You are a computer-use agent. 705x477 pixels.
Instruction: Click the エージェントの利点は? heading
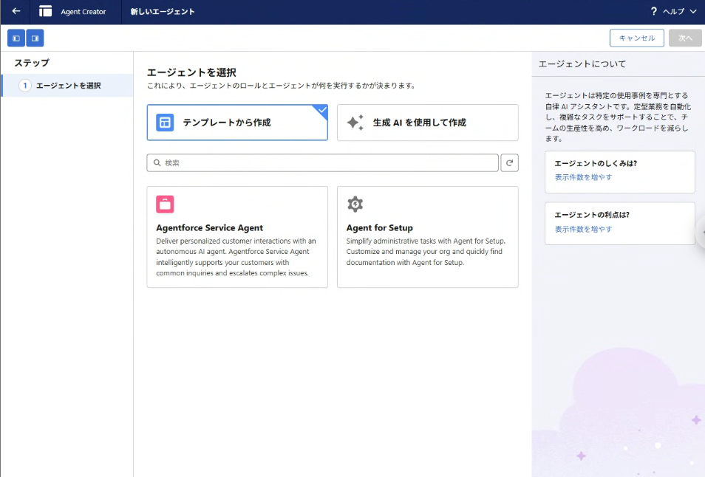[592, 215]
